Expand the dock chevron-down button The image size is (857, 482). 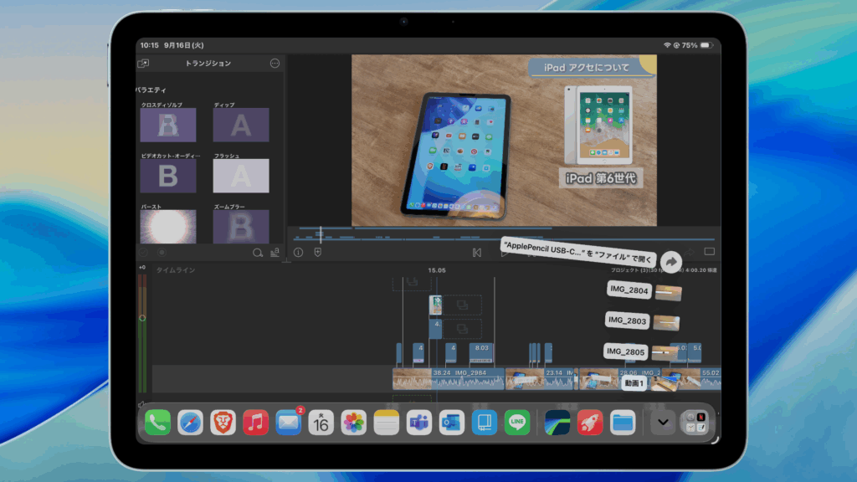click(663, 423)
